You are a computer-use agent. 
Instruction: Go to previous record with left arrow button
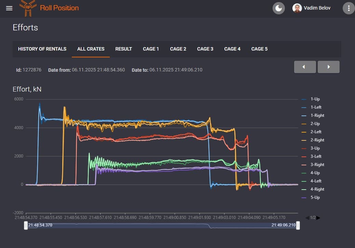pos(304,67)
